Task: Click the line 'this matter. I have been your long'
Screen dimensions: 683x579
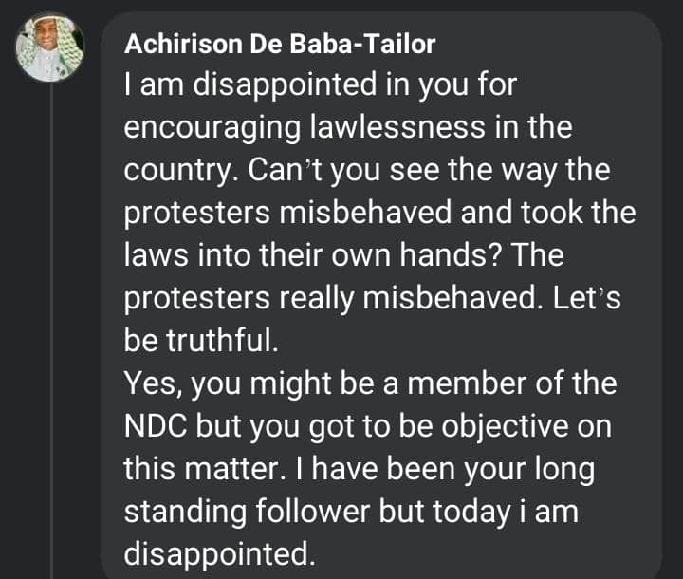Action: coord(360,469)
